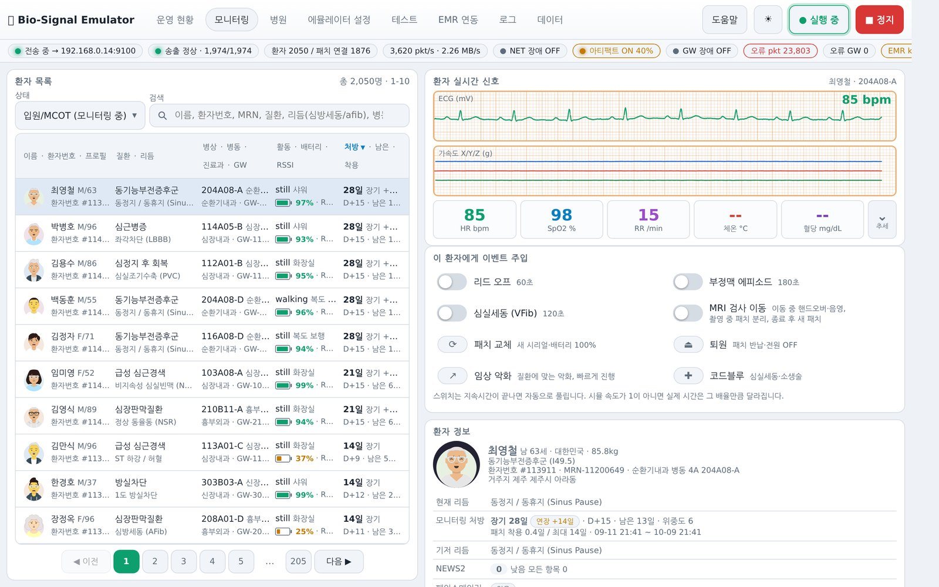The height and width of the screenshot is (587, 939).
Task: Sort by the 처방 column header
Action: (354, 147)
